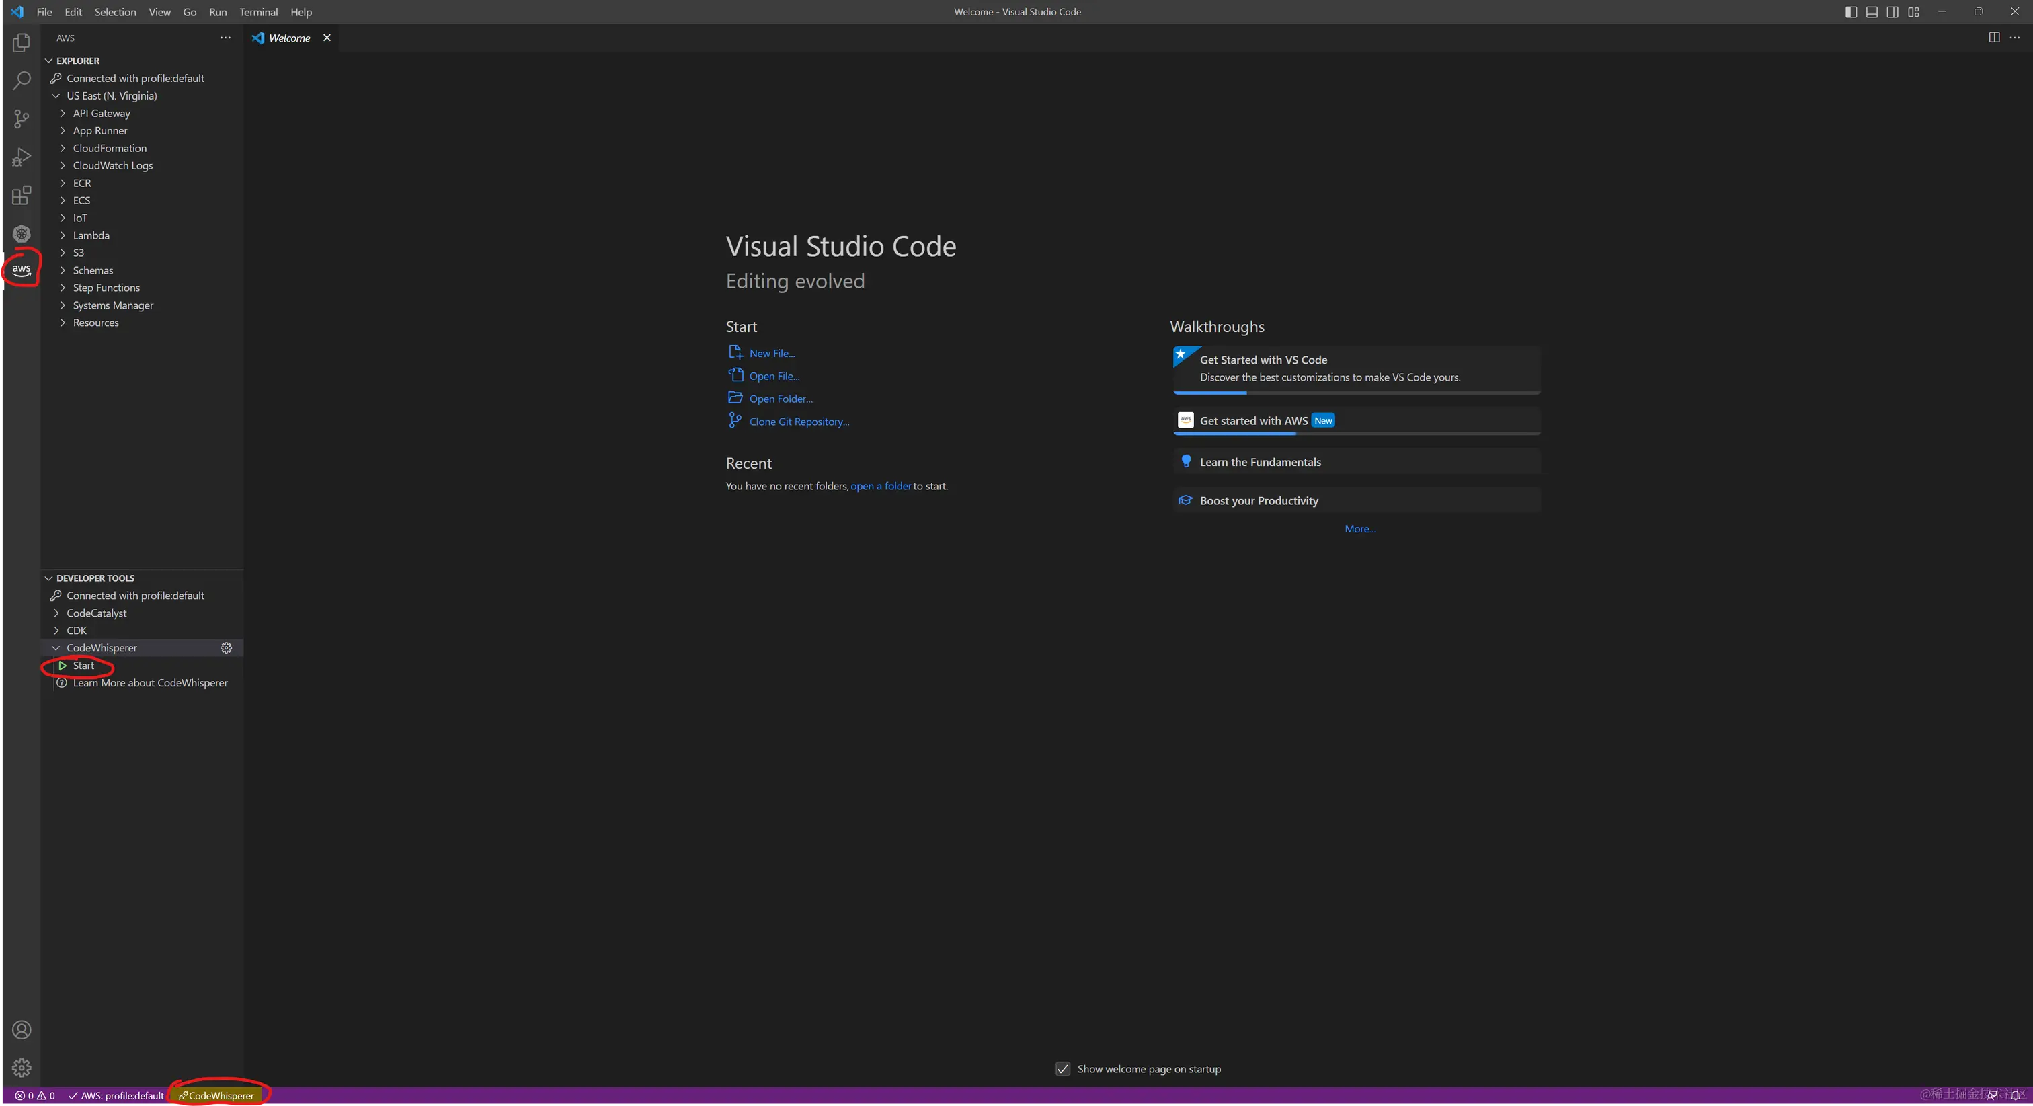This screenshot has width=2033, height=1106.
Task: Open the Accounts icon
Action: tap(22, 1030)
